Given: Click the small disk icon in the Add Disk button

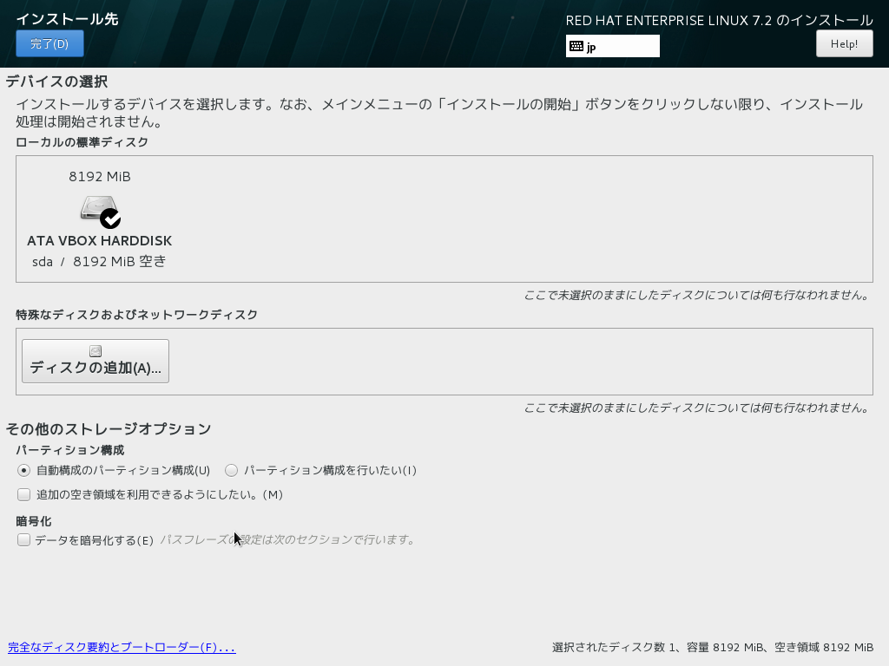Looking at the screenshot, I should tap(95, 351).
